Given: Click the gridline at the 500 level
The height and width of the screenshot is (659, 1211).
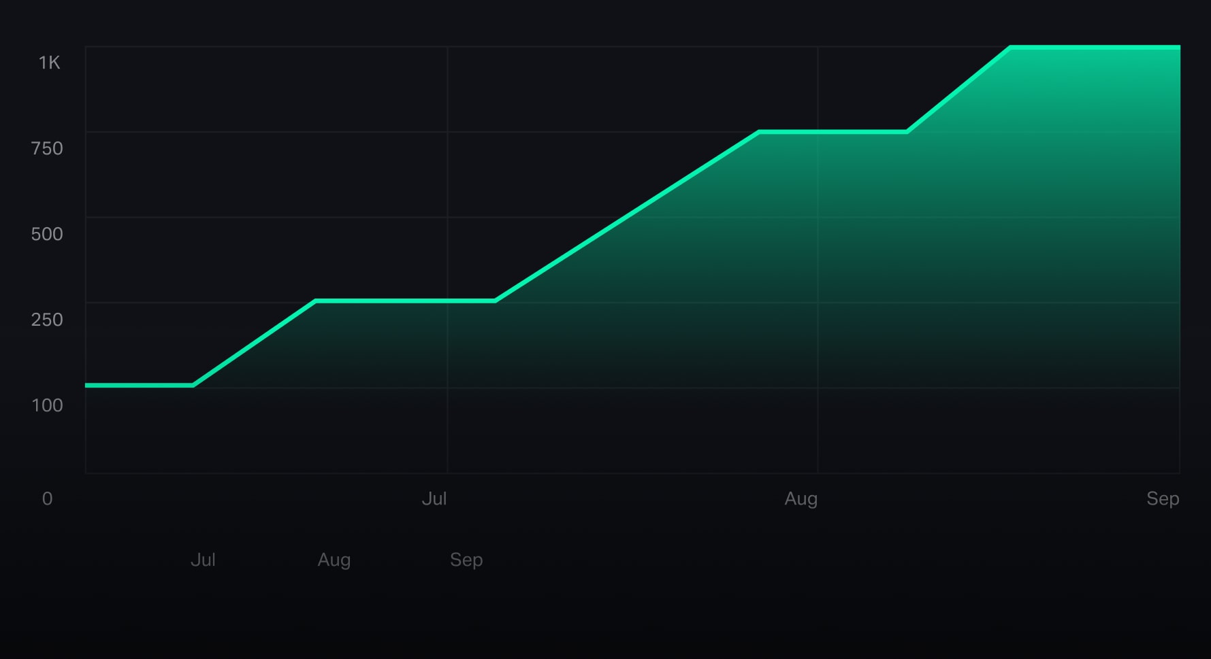Looking at the screenshot, I should (272, 217).
